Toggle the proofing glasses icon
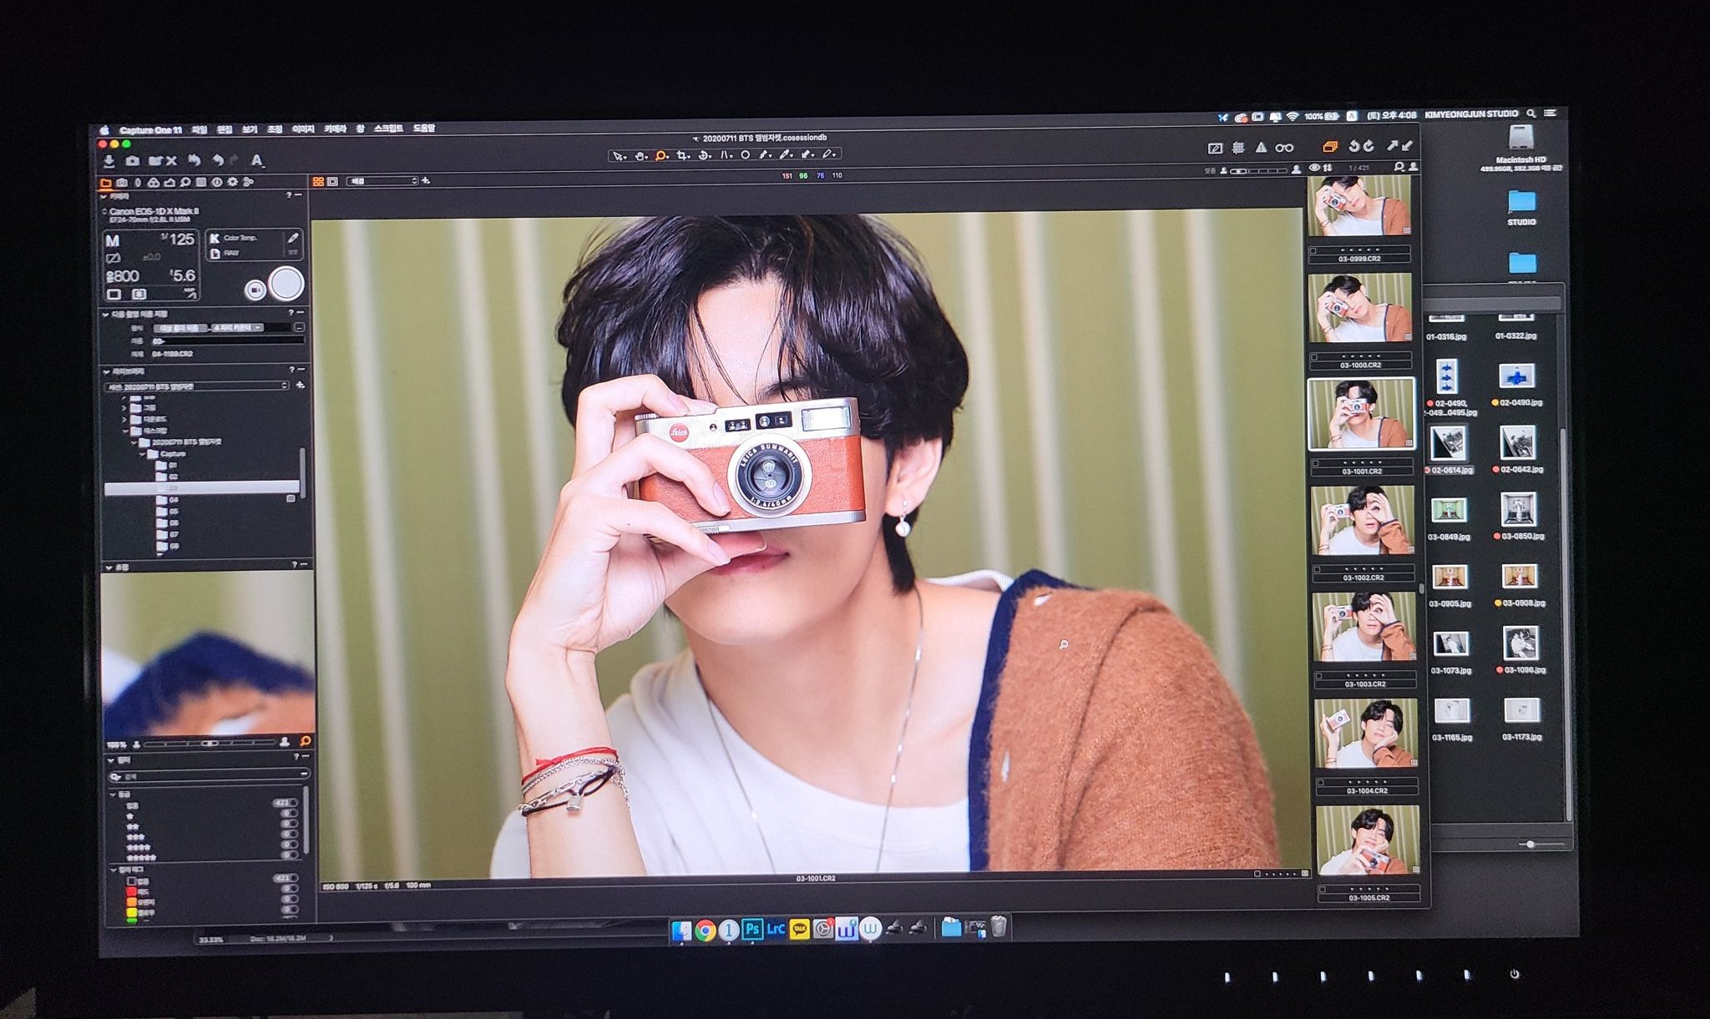 [x=1284, y=148]
